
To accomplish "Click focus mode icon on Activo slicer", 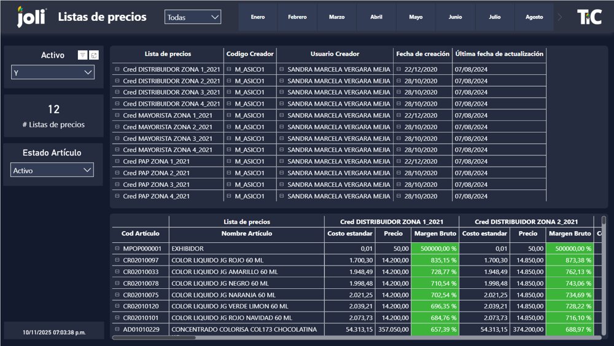I will click(x=94, y=55).
